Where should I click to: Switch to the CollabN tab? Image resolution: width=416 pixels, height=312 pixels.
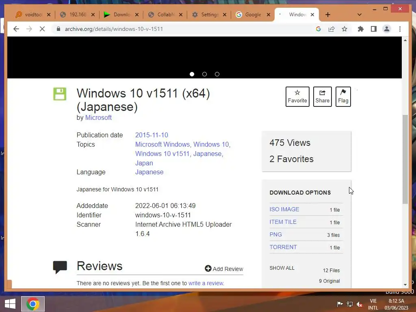click(x=162, y=15)
